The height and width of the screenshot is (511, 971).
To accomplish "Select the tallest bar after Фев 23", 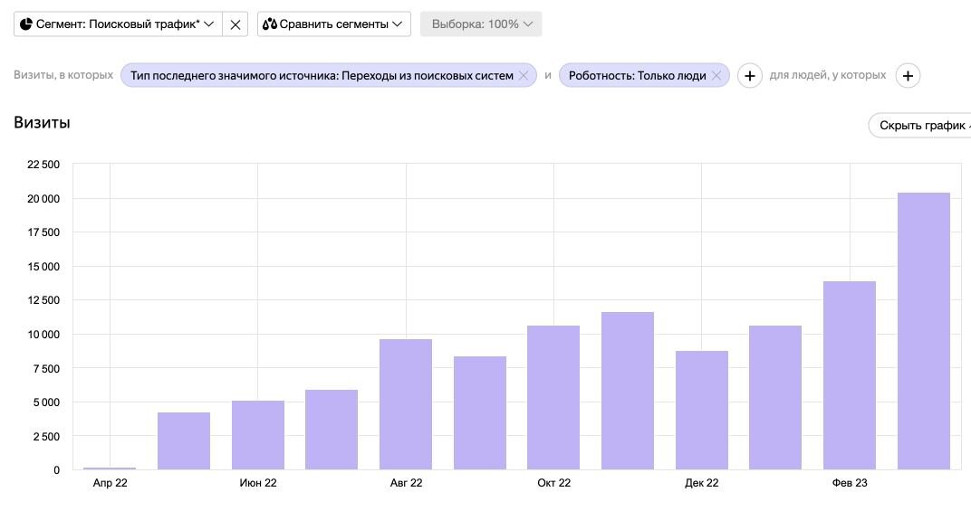I will pos(923,331).
